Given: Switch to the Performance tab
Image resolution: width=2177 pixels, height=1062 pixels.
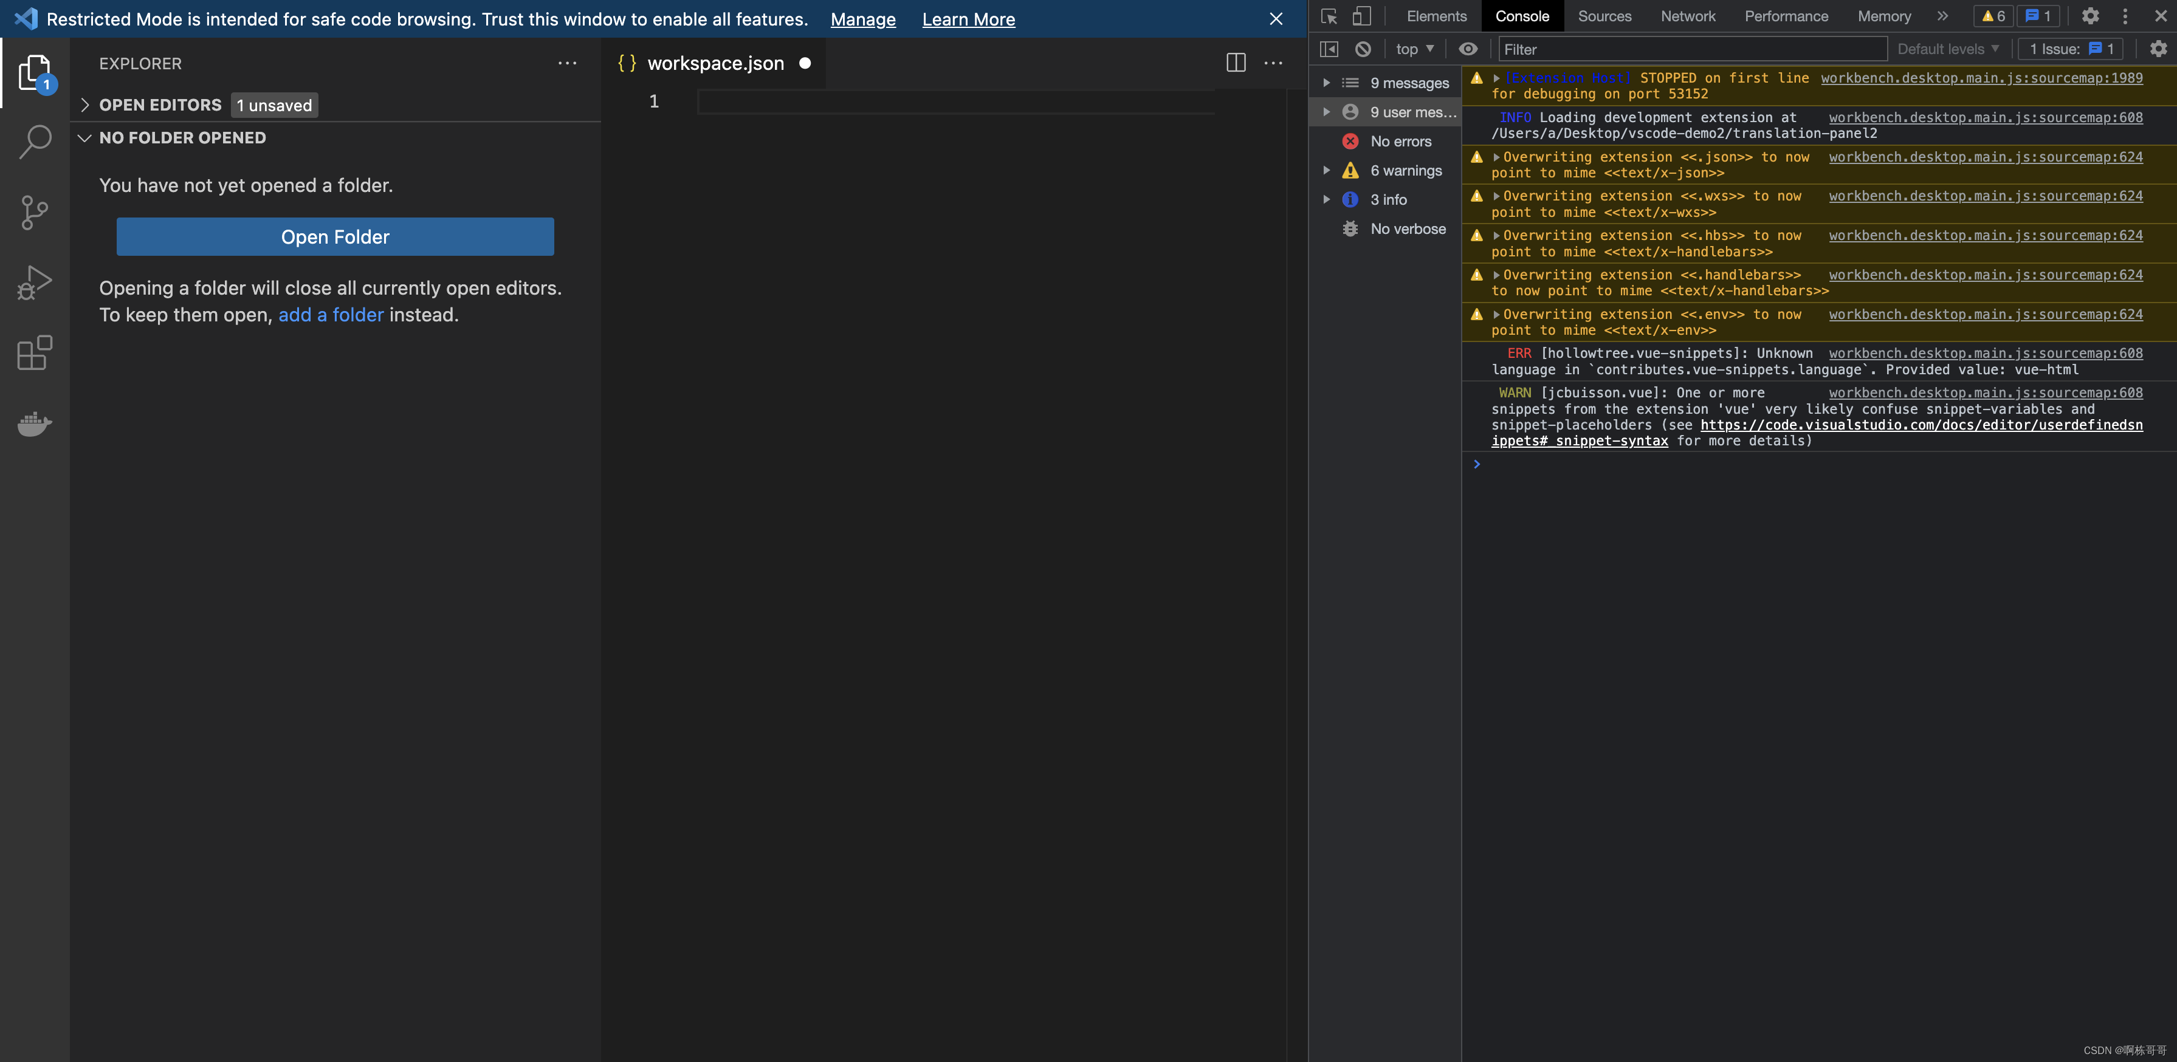Looking at the screenshot, I should pos(1786,16).
